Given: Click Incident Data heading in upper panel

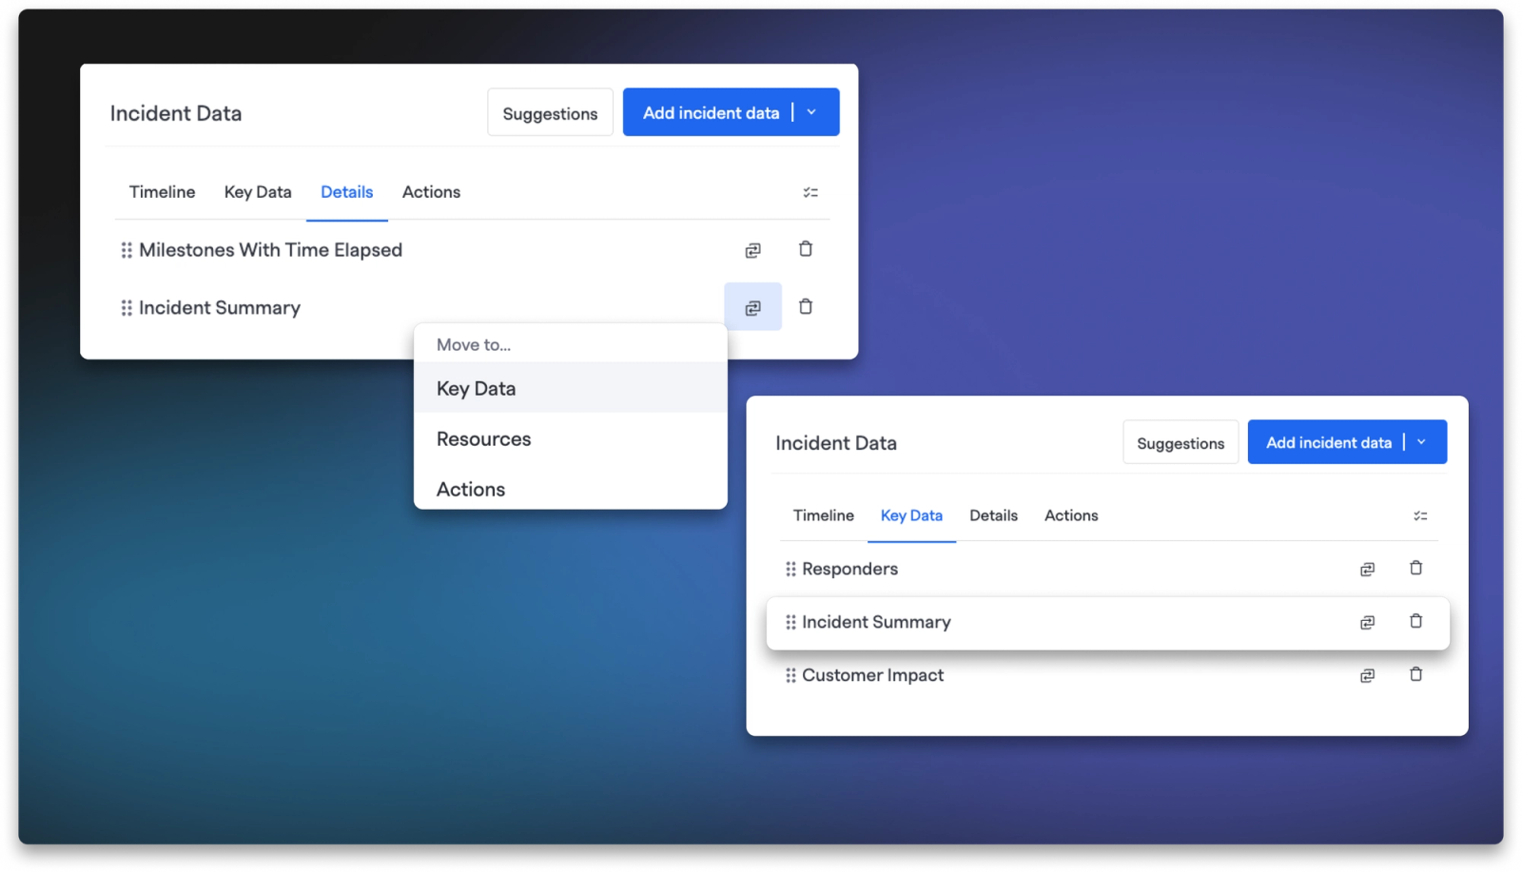Looking at the screenshot, I should pos(176,113).
